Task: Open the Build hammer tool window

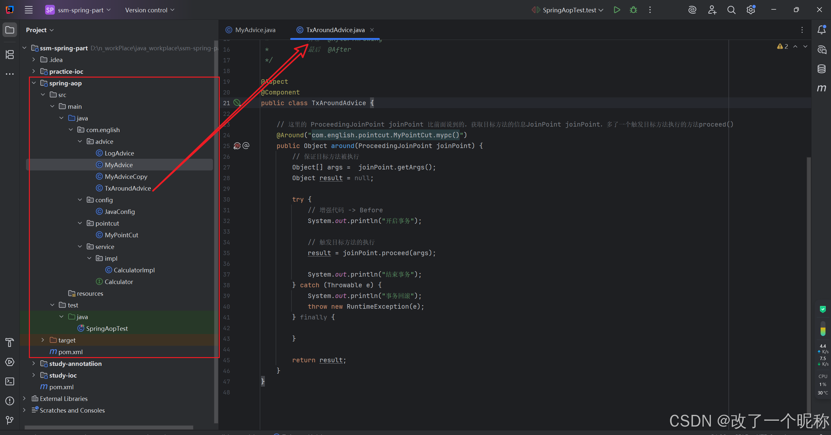Action: tap(10, 342)
